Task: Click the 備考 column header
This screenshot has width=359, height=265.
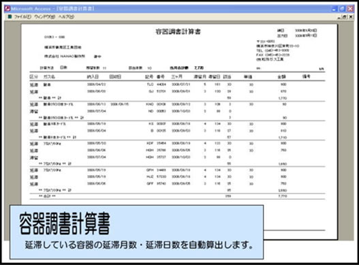Action: [x=307, y=76]
